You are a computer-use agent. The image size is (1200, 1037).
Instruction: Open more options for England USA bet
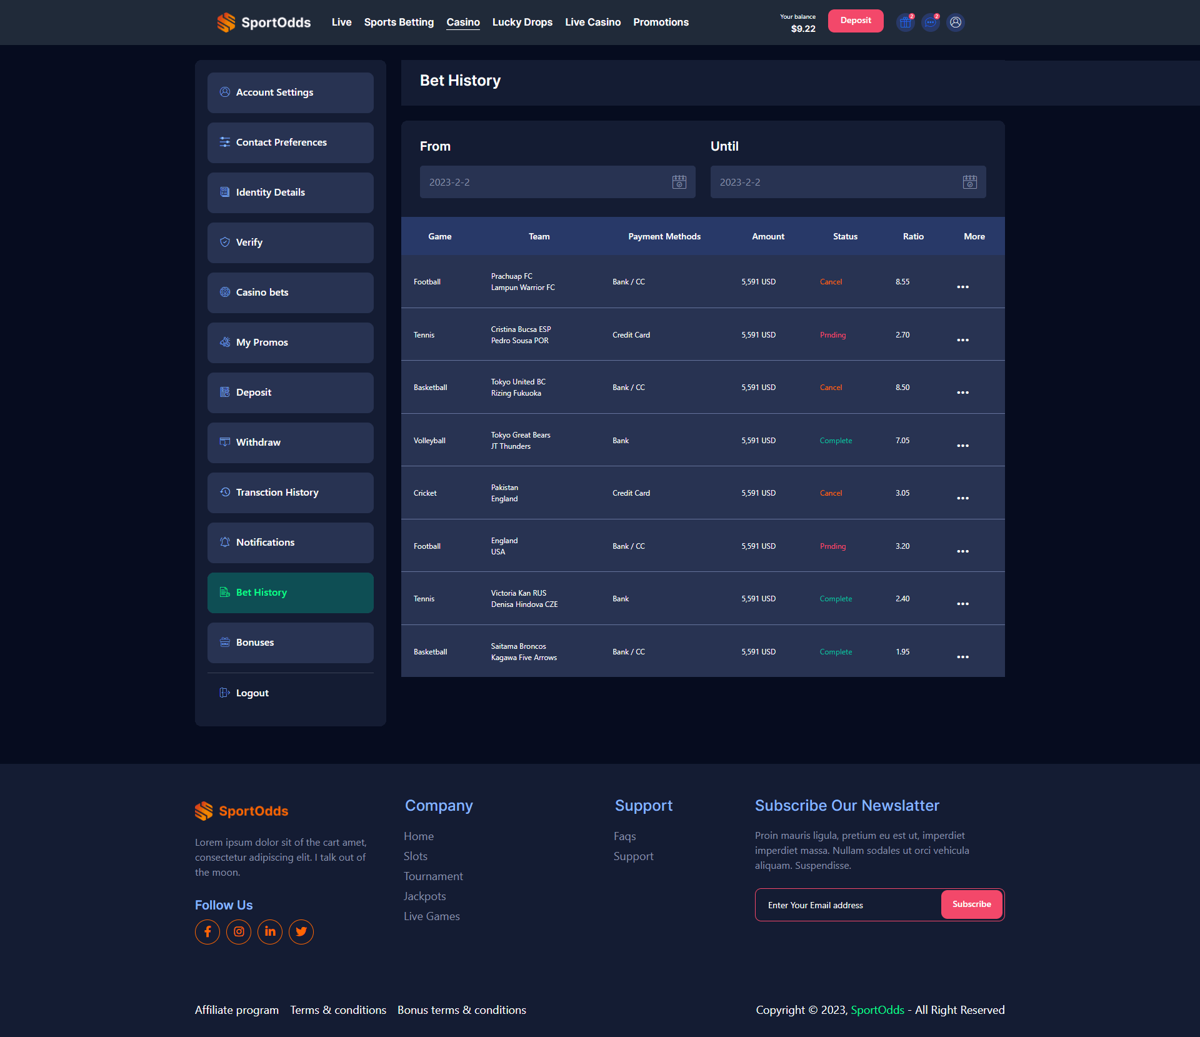pyautogui.click(x=962, y=551)
